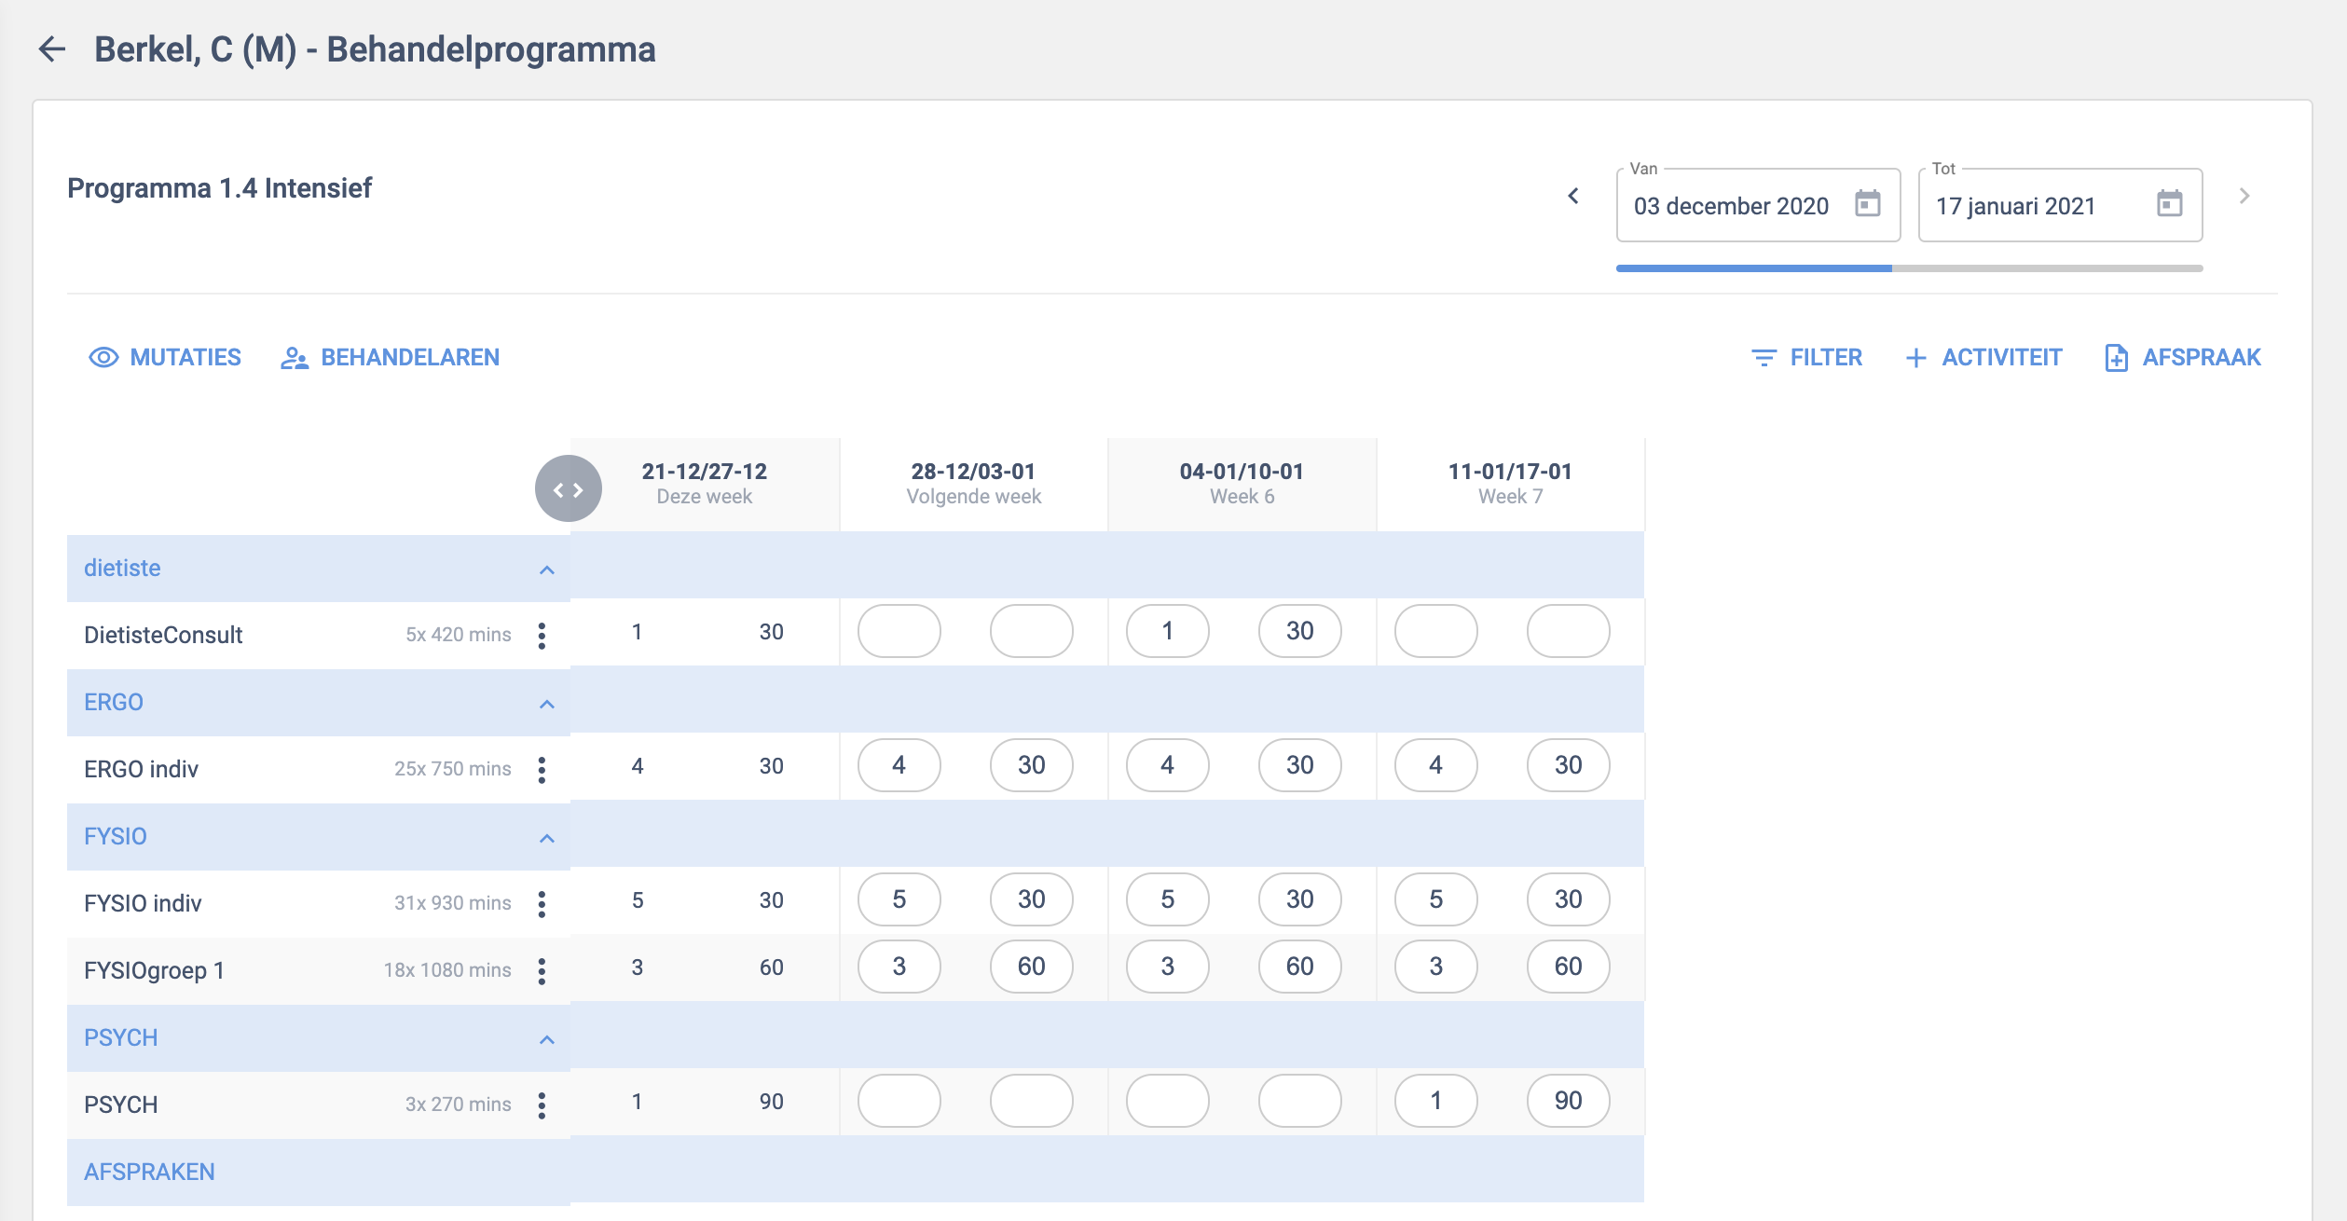
Task: Open the Van date calendar icon
Action: pos(1867,203)
